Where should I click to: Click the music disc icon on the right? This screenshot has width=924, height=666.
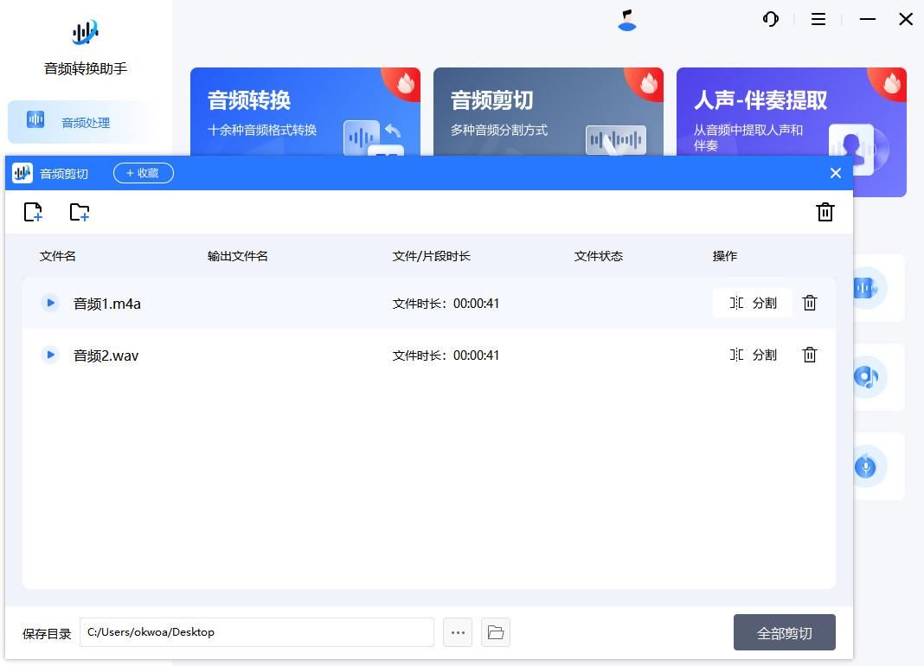click(x=865, y=377)
